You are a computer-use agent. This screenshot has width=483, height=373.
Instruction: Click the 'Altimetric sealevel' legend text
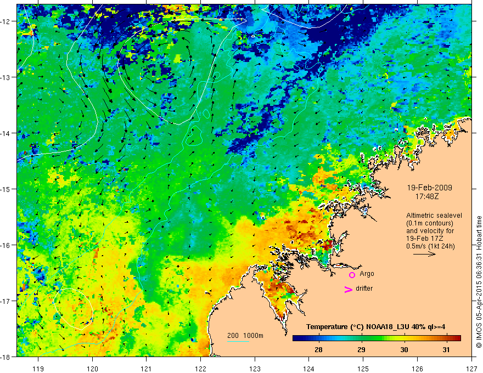(x=434, y=216)
